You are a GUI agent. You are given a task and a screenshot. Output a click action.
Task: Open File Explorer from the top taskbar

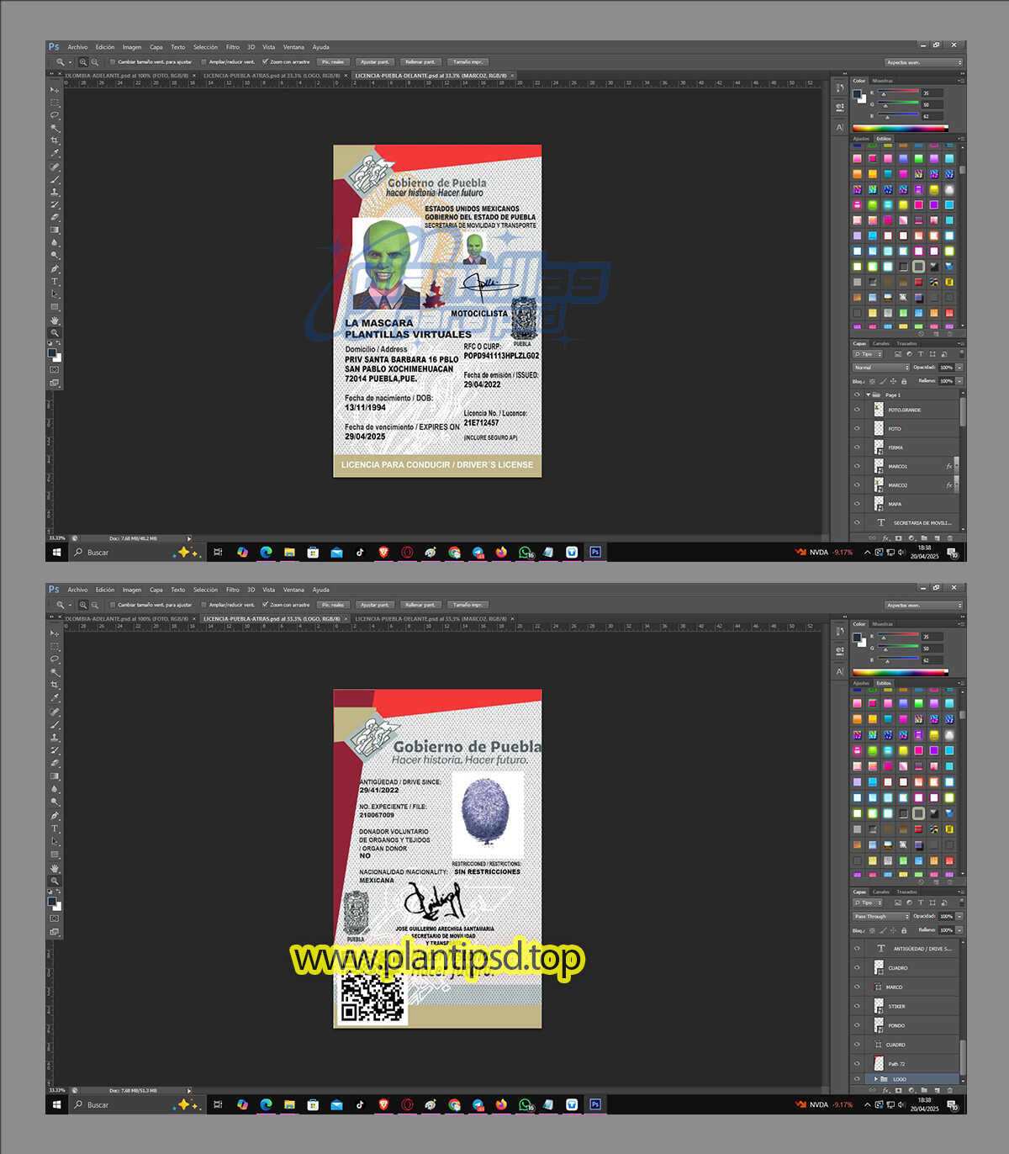pyautogui.click(x=289, y=552)
